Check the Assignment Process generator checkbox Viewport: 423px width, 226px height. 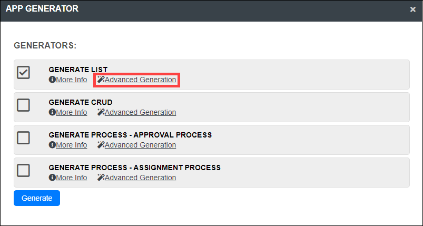point(23,171)
